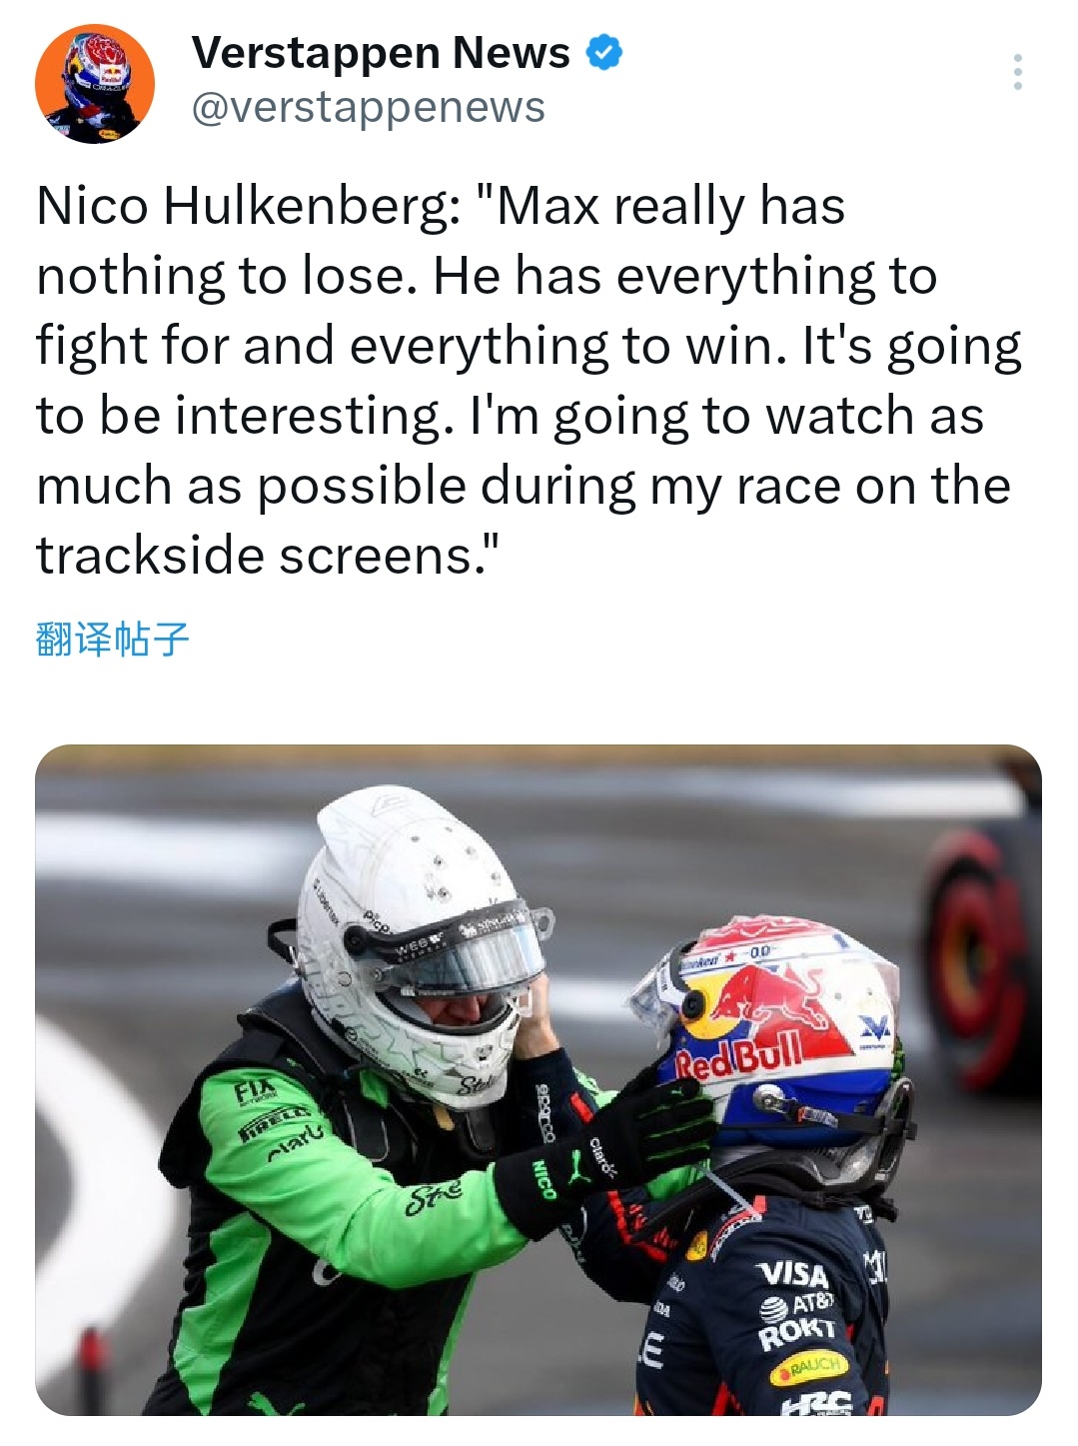Click the Verstappen News profile avatar
The height and width of the screenshot is (1446, 1078).
pos(95,84)
